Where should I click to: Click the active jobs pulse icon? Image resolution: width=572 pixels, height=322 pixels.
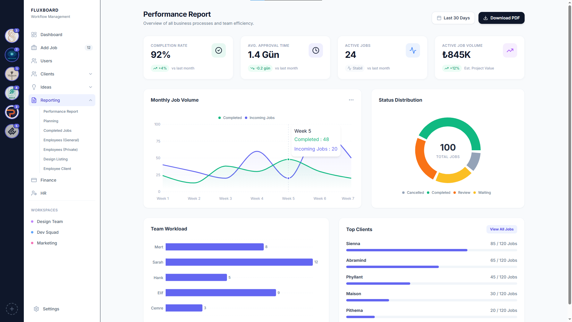[413, 50]
